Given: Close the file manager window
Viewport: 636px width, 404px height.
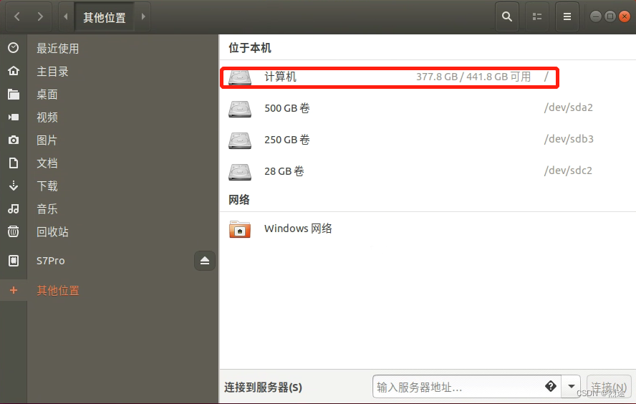Looking at the screenshot, I should pyautogui.click(x=625, y=16).
